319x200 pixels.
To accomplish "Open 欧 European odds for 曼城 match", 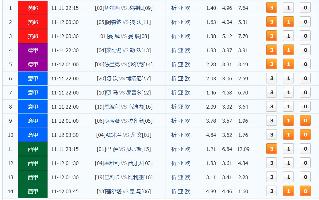I will 187,36.
